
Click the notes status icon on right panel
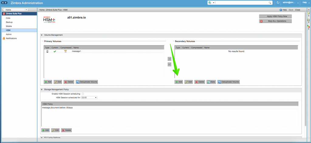[x=309, y=13]
